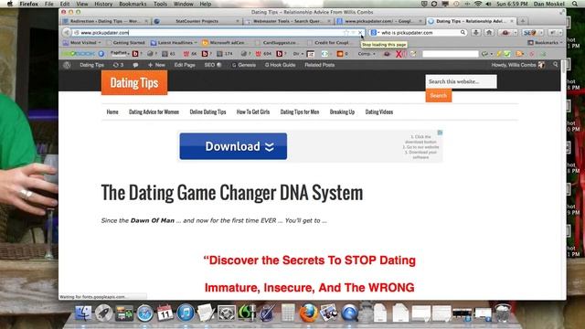The width and height of the screenshot is (585, 329).
Task: Open the Breaking Up link
Action: pyautogui.click(x=342, y=111)
